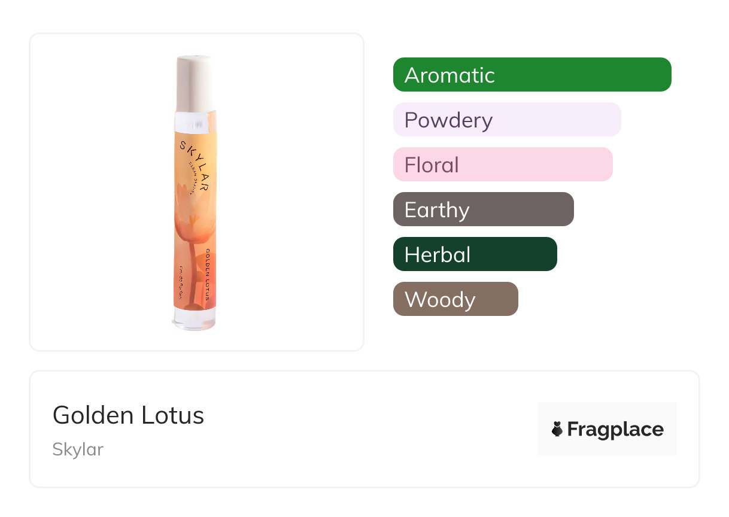Click the Fragplace flower logo icon

557,429
